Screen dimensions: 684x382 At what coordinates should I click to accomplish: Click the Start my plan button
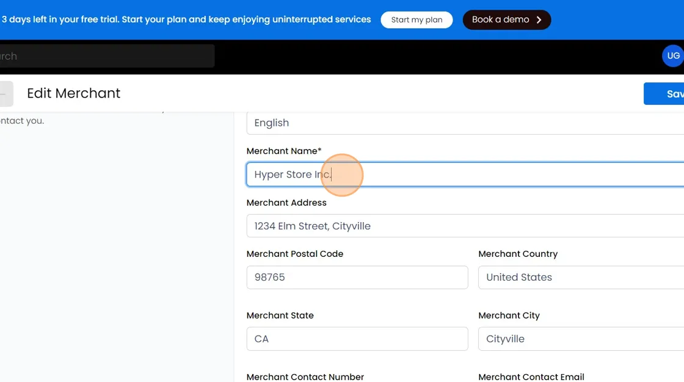click(x=417, y=20)
